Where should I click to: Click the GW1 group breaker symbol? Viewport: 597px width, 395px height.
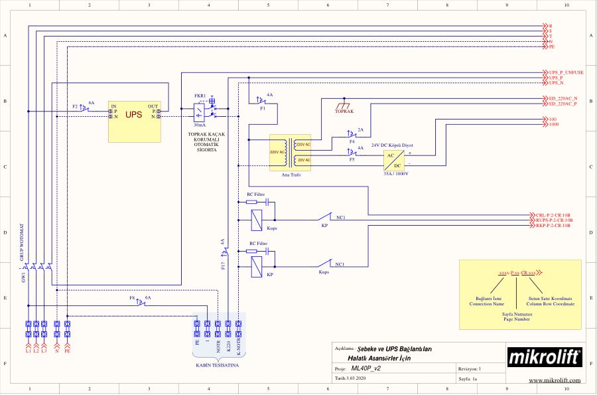37,267
